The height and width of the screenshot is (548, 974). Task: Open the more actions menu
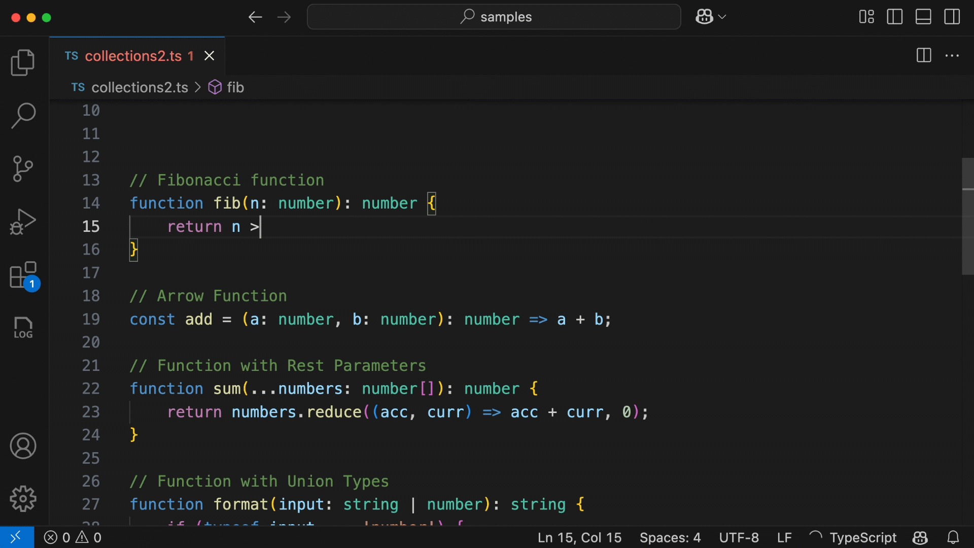click(953, 55)
